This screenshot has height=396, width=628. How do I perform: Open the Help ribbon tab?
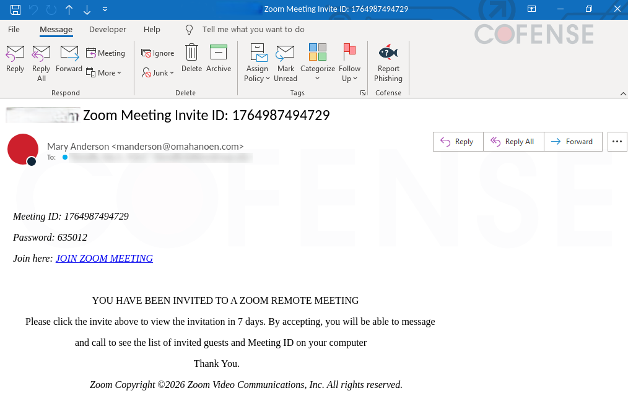pyautogui.click(x=152, y=29)
